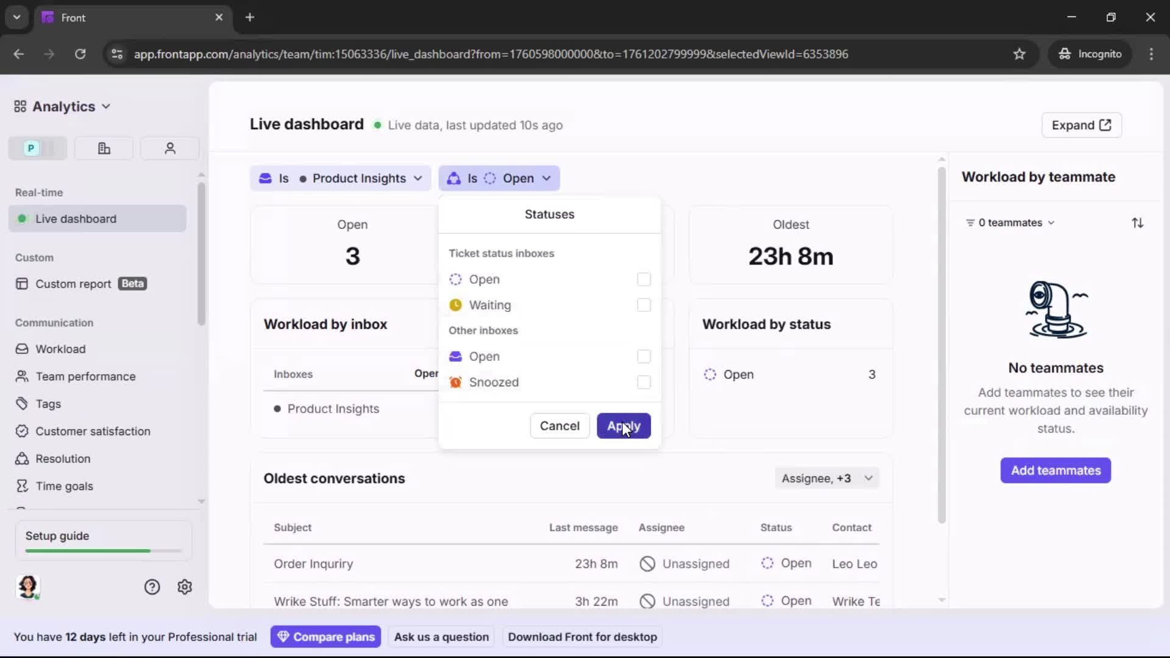Collapse the Analytics menu via its chevron
Screen dimensions: 1170x658
106,106
